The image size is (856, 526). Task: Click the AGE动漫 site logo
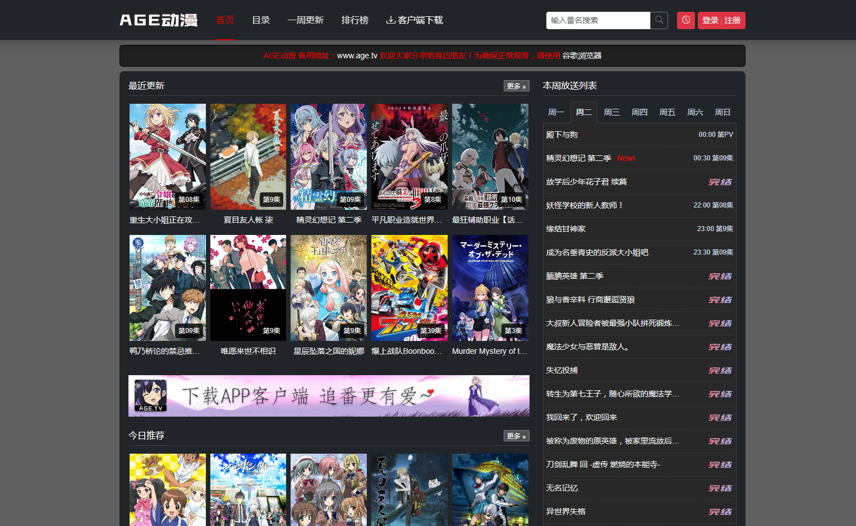point(159,20)
